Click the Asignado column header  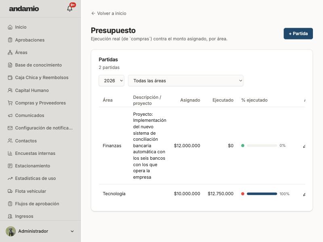(x=190, y=100)
